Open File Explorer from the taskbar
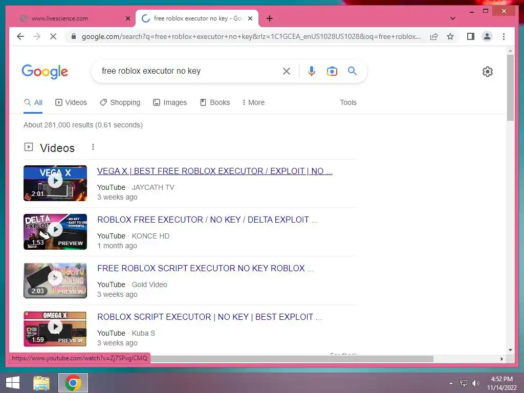The image size is (524, 393). click(41, 383)
